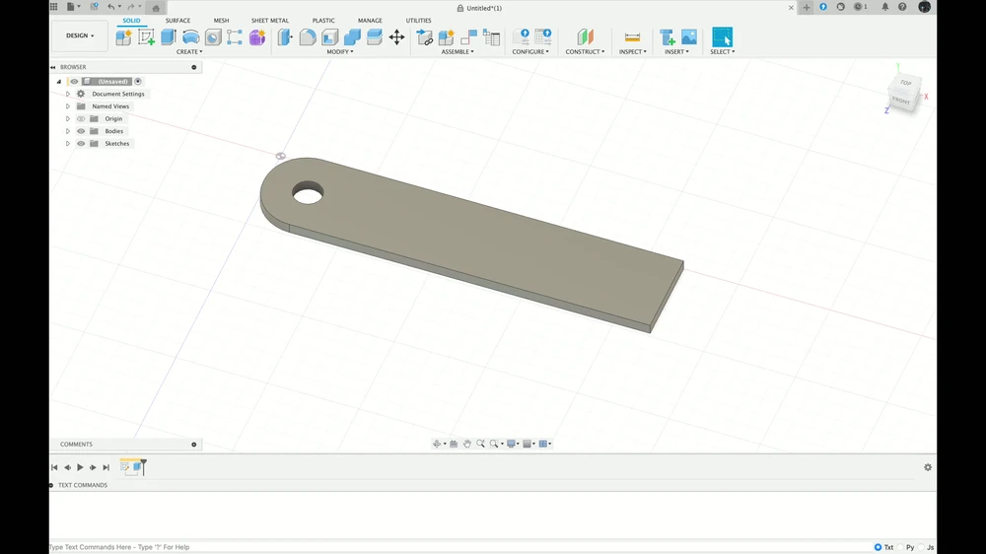Screen dimensions: 986x554
Task: Select the Create Form tool
Action: 257,37
